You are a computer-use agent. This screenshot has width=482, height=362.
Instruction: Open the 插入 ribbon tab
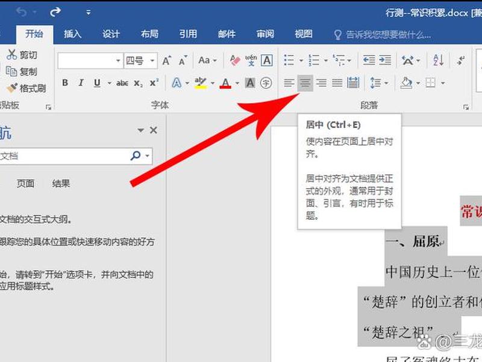pyautogui.click(x=72, y=34)
